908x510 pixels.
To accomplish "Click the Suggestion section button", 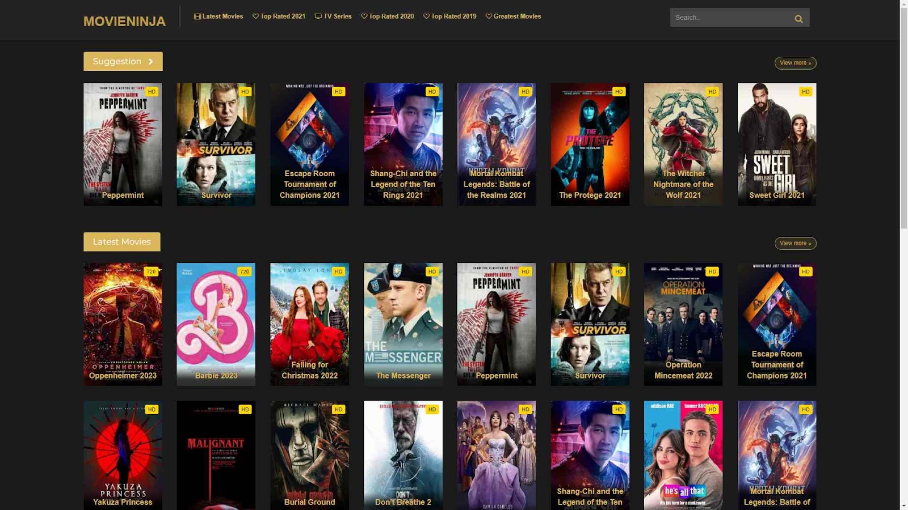I will pos(123,61).
